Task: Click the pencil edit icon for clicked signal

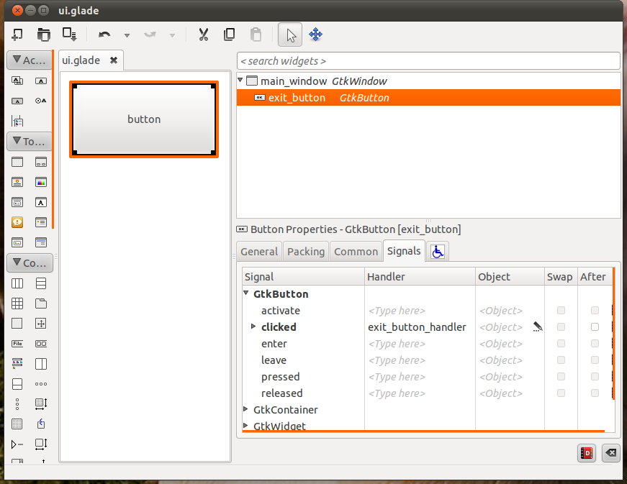Action: [538, 327]
